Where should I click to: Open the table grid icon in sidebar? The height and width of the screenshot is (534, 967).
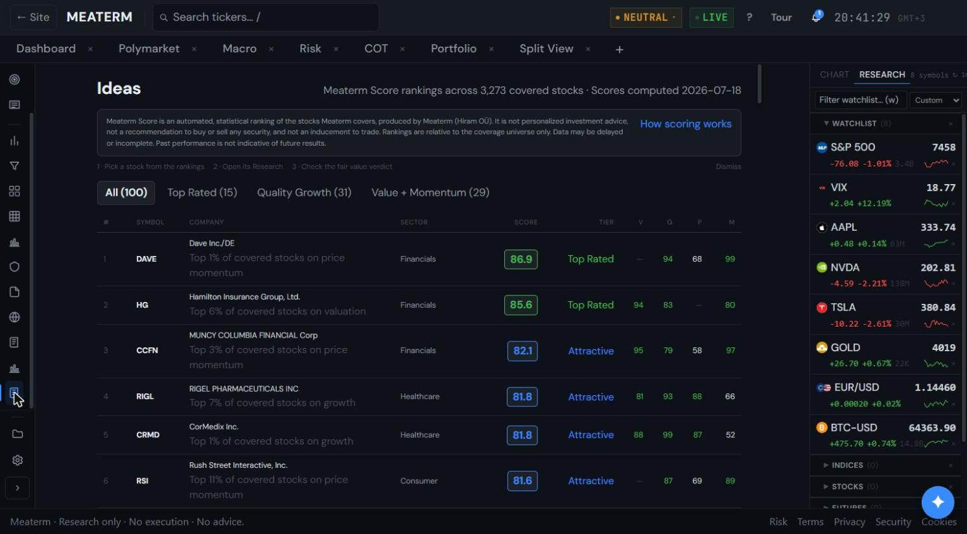point(14,216)
